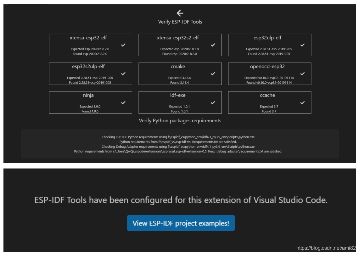Click the checkmark on ccache card
The height and width of the screenshot is (254, 359).
pyautogui.click(x=302, y=102)
